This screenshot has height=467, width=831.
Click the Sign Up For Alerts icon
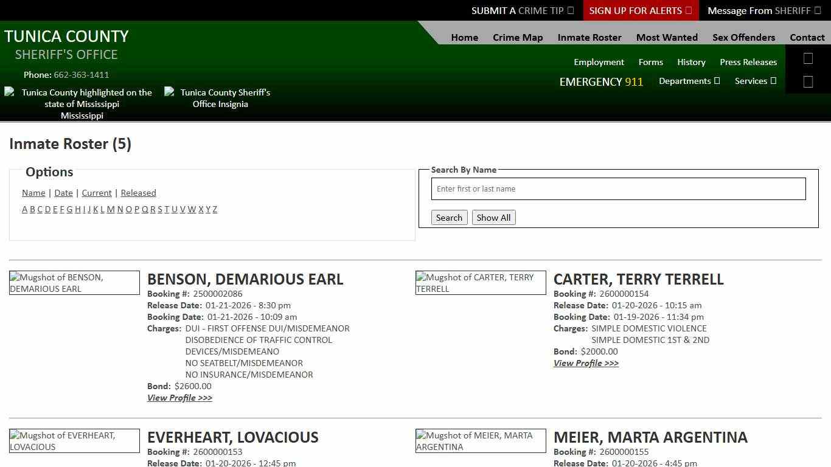tap(687, 10)
